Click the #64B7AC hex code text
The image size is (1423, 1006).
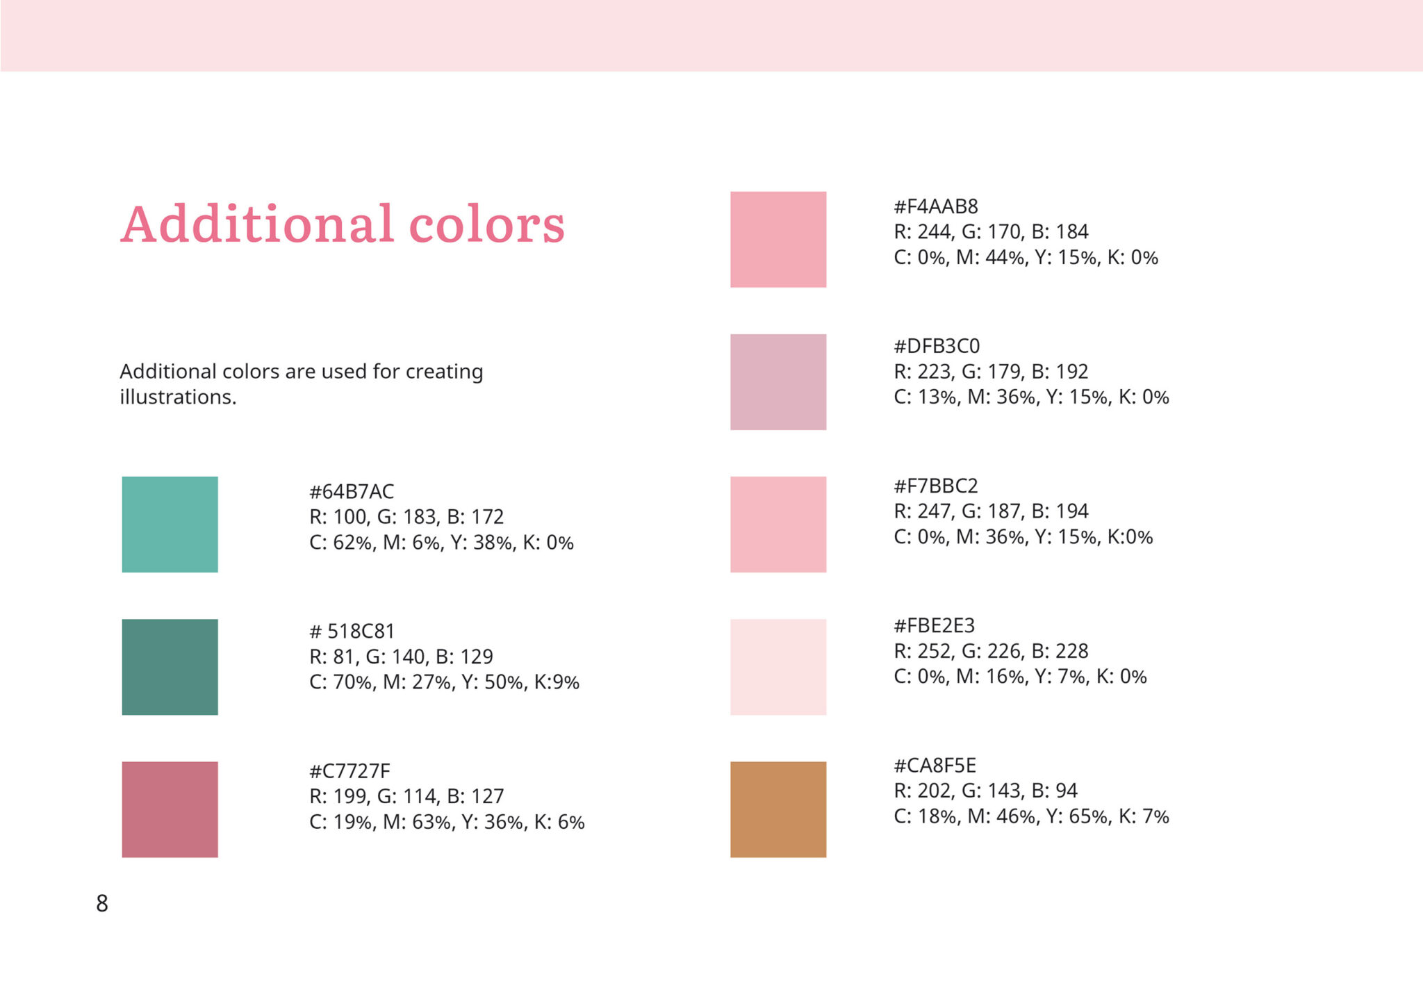(352, 492)
